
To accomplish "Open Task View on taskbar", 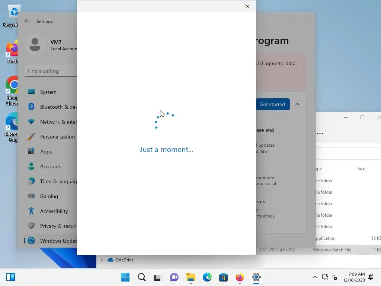I will point(157,277).
